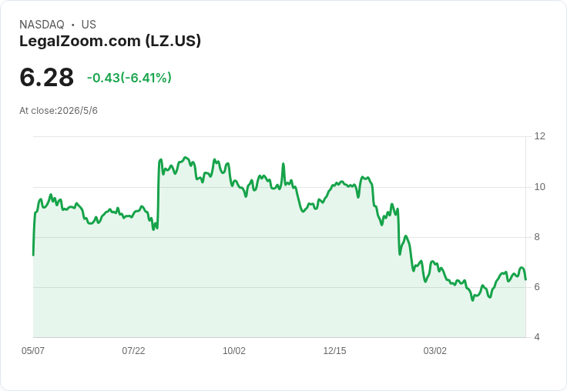Click the chart line's final point at right edge

click(525, 279)
